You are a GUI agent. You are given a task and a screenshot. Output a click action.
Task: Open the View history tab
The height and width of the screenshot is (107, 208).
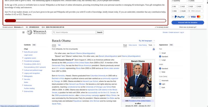tap(142, 45)
